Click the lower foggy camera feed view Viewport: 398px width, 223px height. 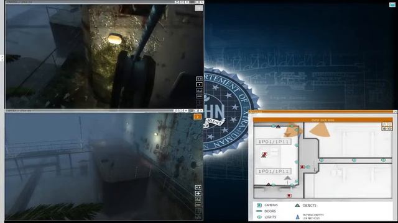(x=104, y=166)
